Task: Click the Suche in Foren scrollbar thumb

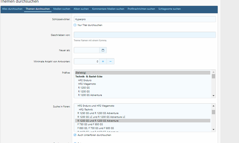Action: (213, 112)
